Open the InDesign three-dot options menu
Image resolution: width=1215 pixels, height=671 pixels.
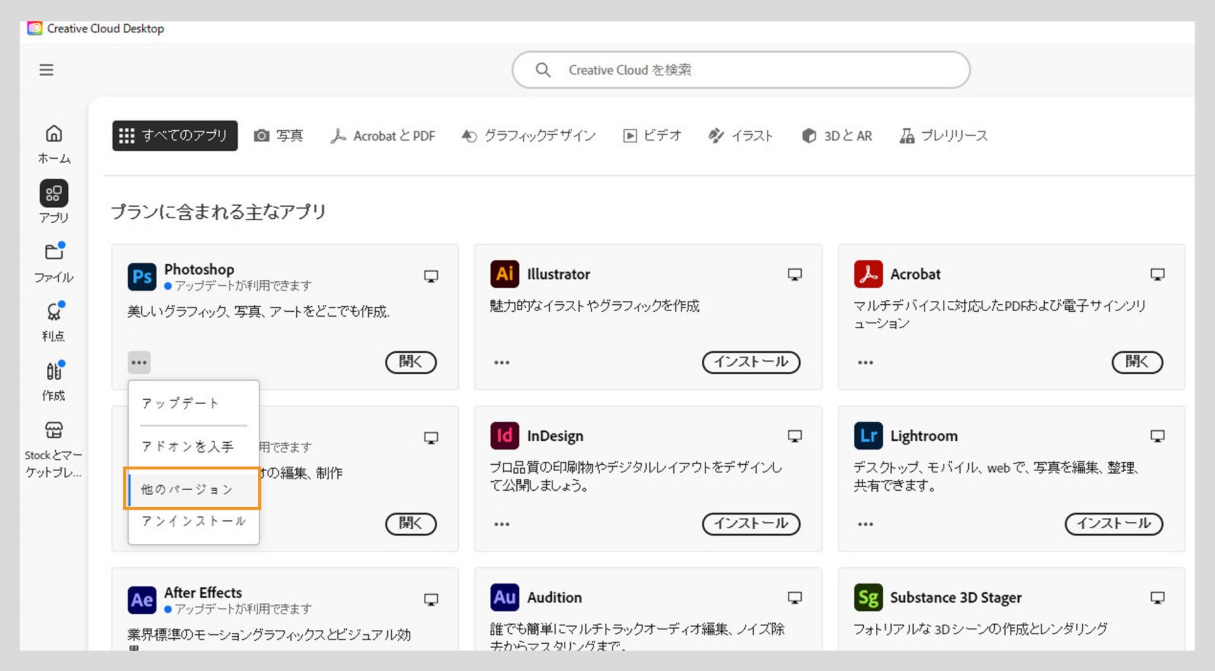pyautogui.click(x=502, y=524)
